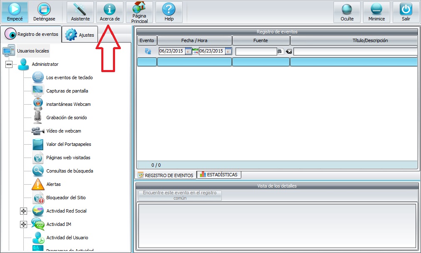Click the binoculars search icon

(280, 51)
